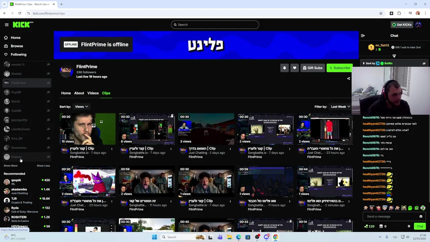Go to Browse in sidebar
This screenshot has height=242, width=430.
tap(17, 46)
